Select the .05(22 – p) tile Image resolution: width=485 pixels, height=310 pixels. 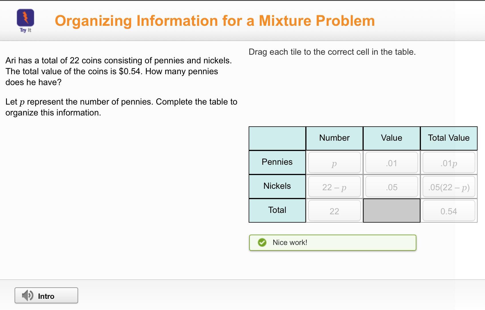[x=449, y=187]
